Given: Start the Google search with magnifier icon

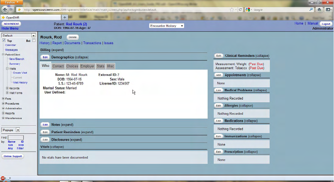Looking at the screenshot, I should 311,10.
